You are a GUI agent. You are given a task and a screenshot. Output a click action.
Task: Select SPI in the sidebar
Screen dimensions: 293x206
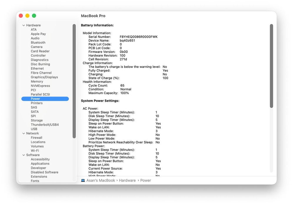point(33,116)
